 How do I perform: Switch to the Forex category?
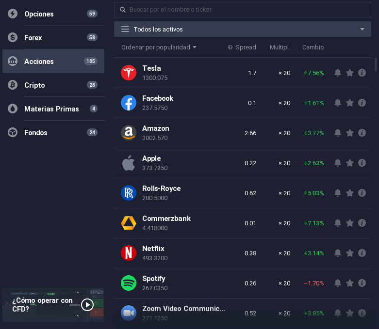pos(53,37)
